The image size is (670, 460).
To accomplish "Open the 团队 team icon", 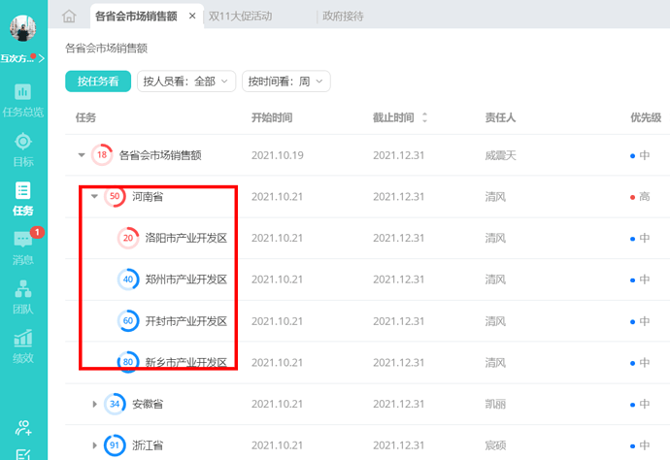I will pyautogui.click(x=23, y=289).
